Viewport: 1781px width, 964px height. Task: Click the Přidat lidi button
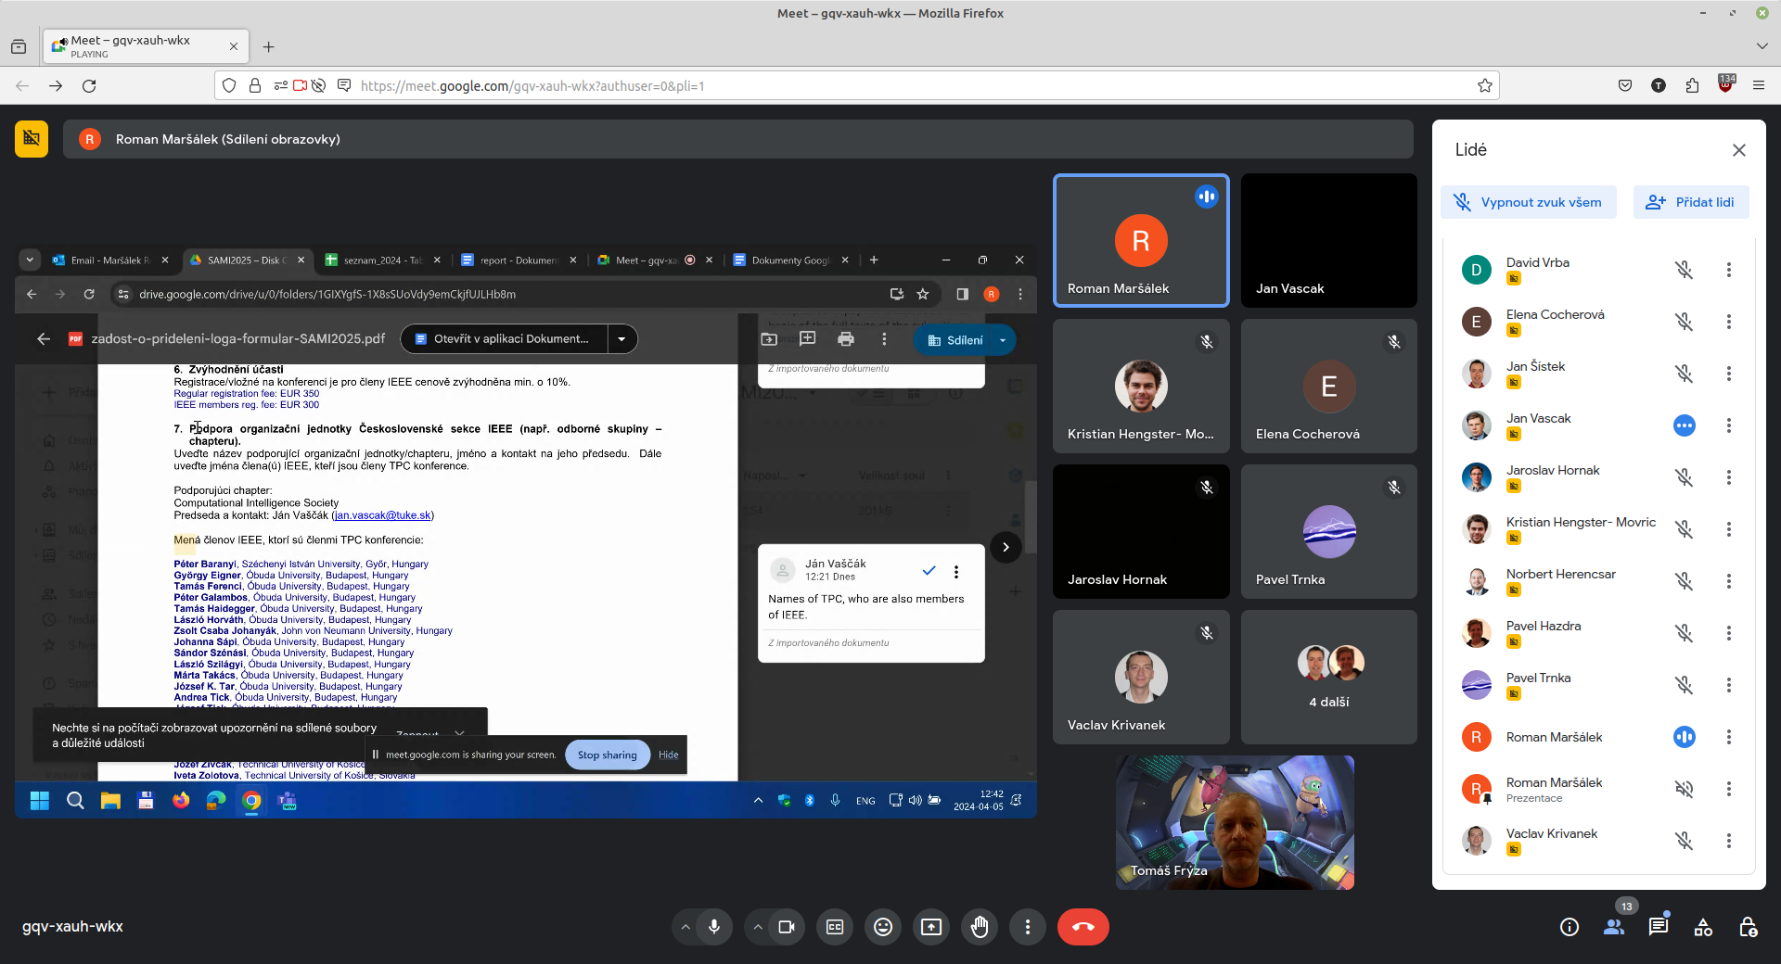point(1690,202)
